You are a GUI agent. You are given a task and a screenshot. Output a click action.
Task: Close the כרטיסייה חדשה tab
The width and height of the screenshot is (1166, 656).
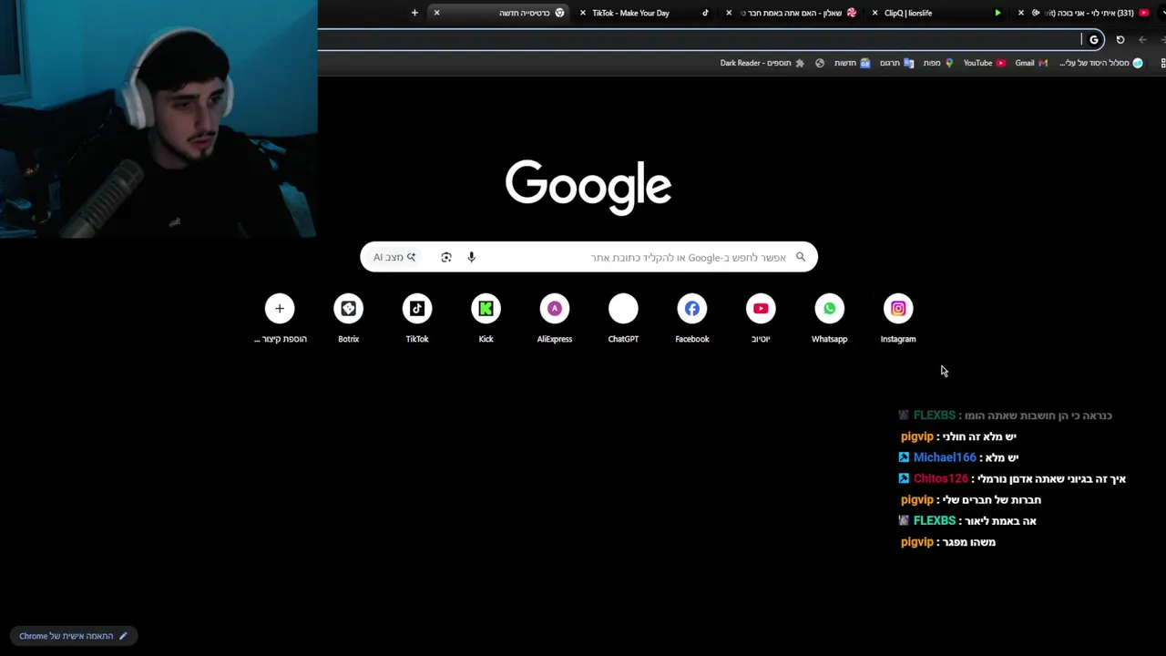pyautogui.click(x=436, y=13)
